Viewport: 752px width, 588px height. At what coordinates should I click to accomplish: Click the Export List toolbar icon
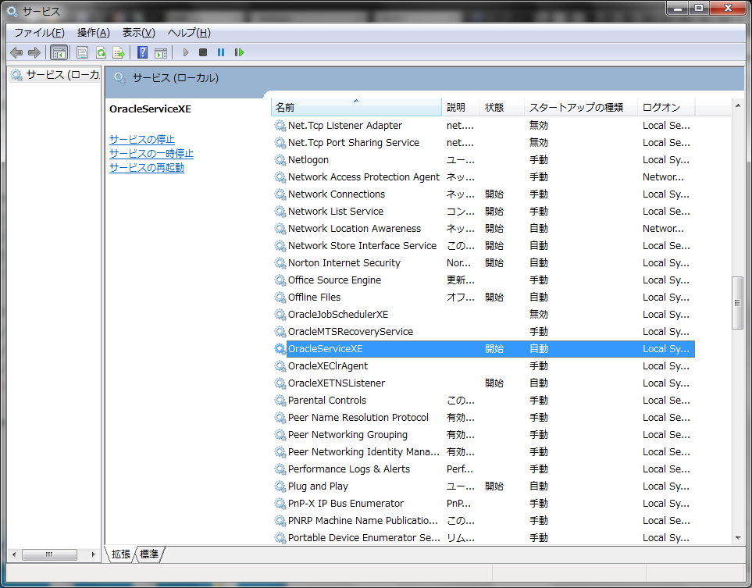(x=119, y=52)
